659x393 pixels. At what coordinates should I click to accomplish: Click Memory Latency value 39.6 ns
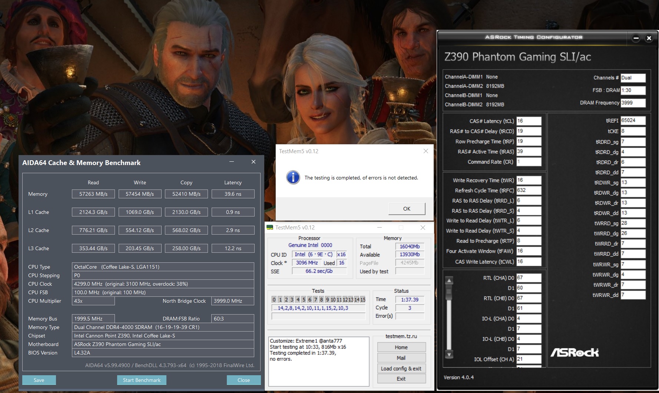(x=233, y=194)
